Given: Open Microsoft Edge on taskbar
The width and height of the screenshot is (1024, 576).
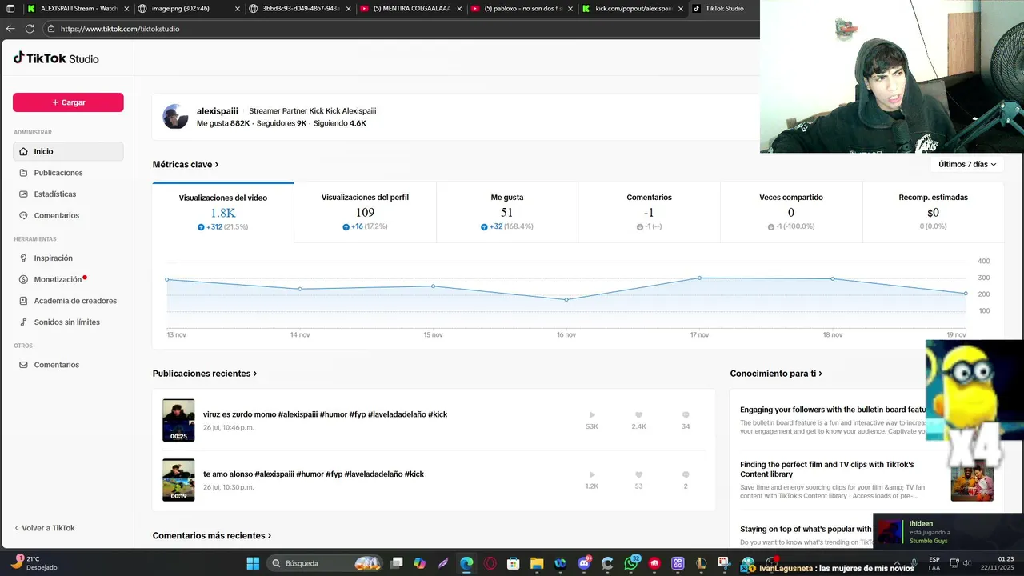Looking at the screenshot, I should [x=466, y=563].
